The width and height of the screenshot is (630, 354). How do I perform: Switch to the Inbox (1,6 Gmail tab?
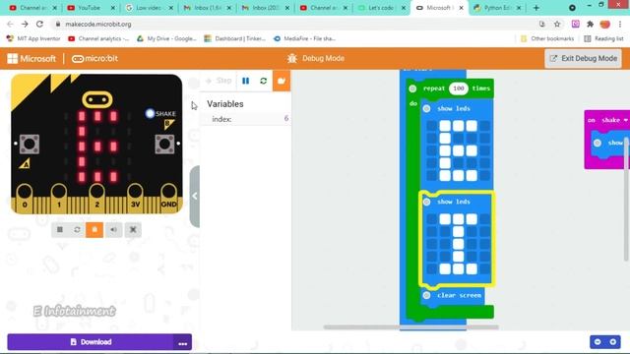click(x=207, y=8)
